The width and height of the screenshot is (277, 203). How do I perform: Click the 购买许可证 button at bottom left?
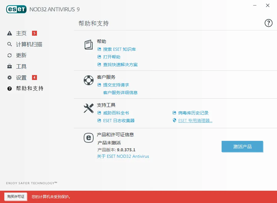coord(15,197)
